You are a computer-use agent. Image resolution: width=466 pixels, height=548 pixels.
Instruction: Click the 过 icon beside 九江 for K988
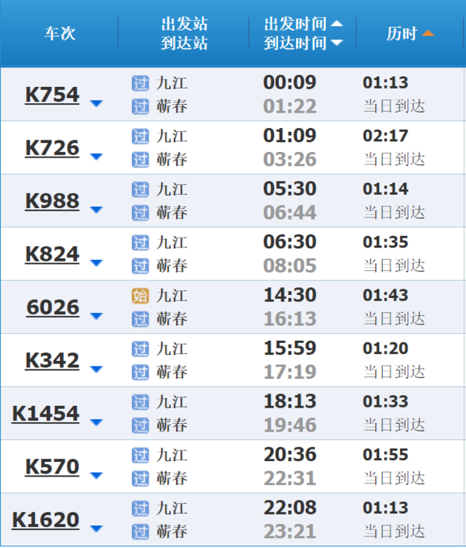(x=140, y=189)
